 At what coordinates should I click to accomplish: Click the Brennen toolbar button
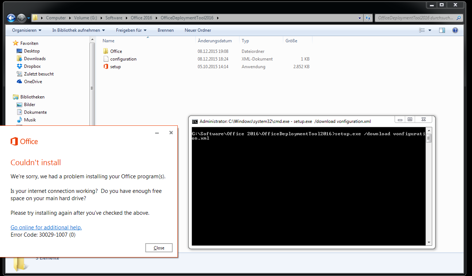click(166, 30)
